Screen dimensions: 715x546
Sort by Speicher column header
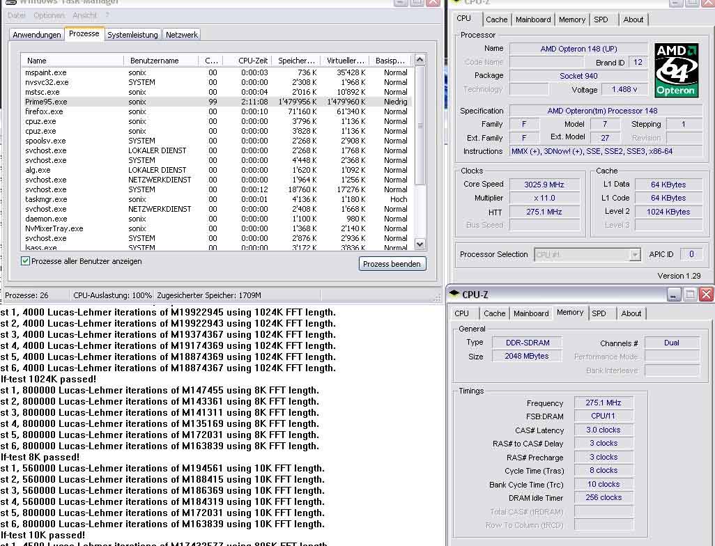[x=296, y=61]
